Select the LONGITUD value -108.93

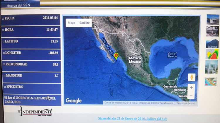[53, 53]
